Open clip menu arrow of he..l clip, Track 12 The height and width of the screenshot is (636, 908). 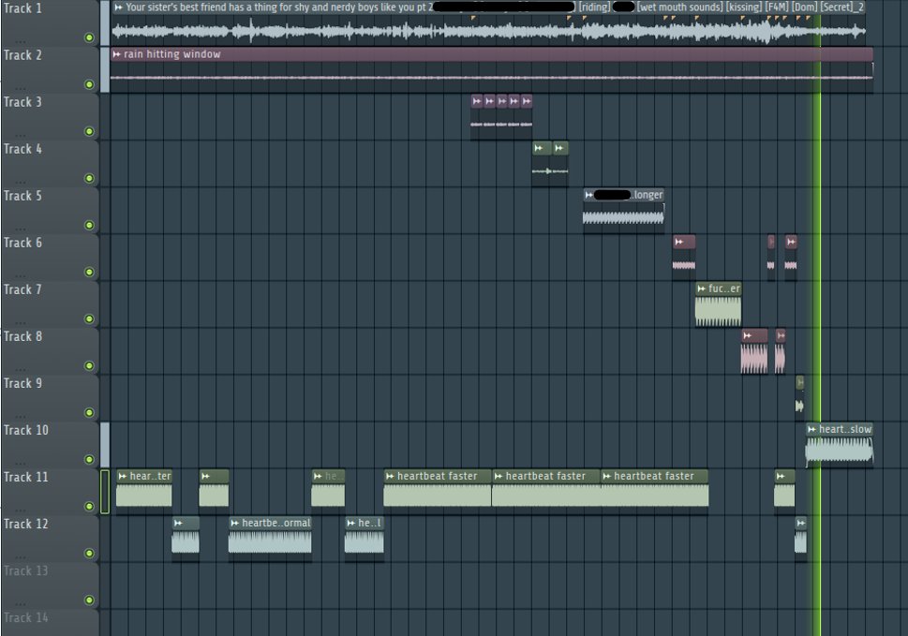click(x=350, y=524)
